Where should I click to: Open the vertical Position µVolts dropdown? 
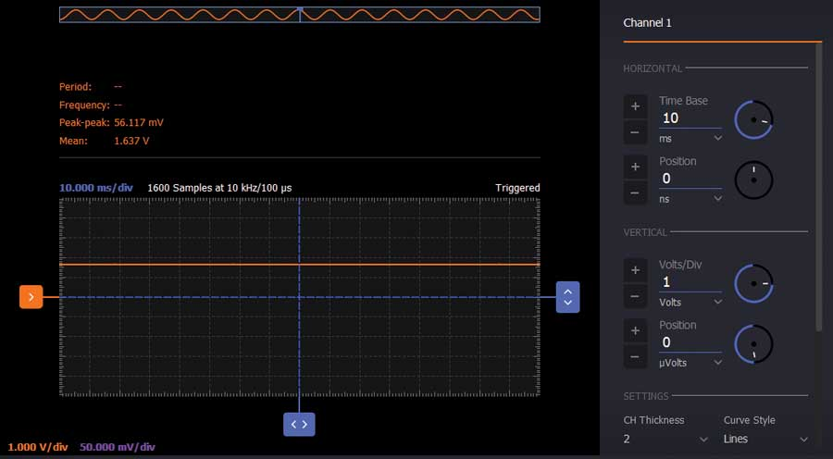click(x=690, y=363)
